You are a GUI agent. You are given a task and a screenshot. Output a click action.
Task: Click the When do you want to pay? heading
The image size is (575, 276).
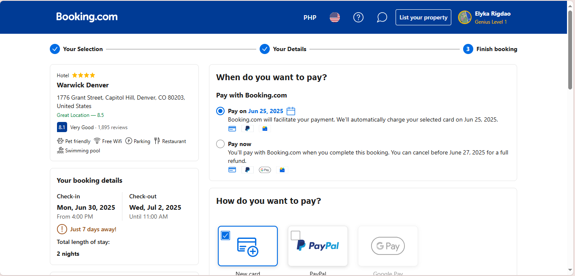271,77
